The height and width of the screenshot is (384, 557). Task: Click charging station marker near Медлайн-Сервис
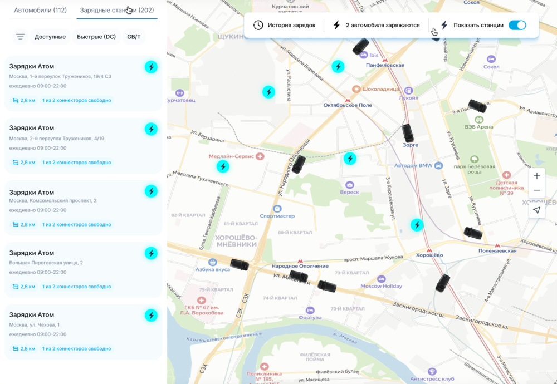tap(223, 166)
